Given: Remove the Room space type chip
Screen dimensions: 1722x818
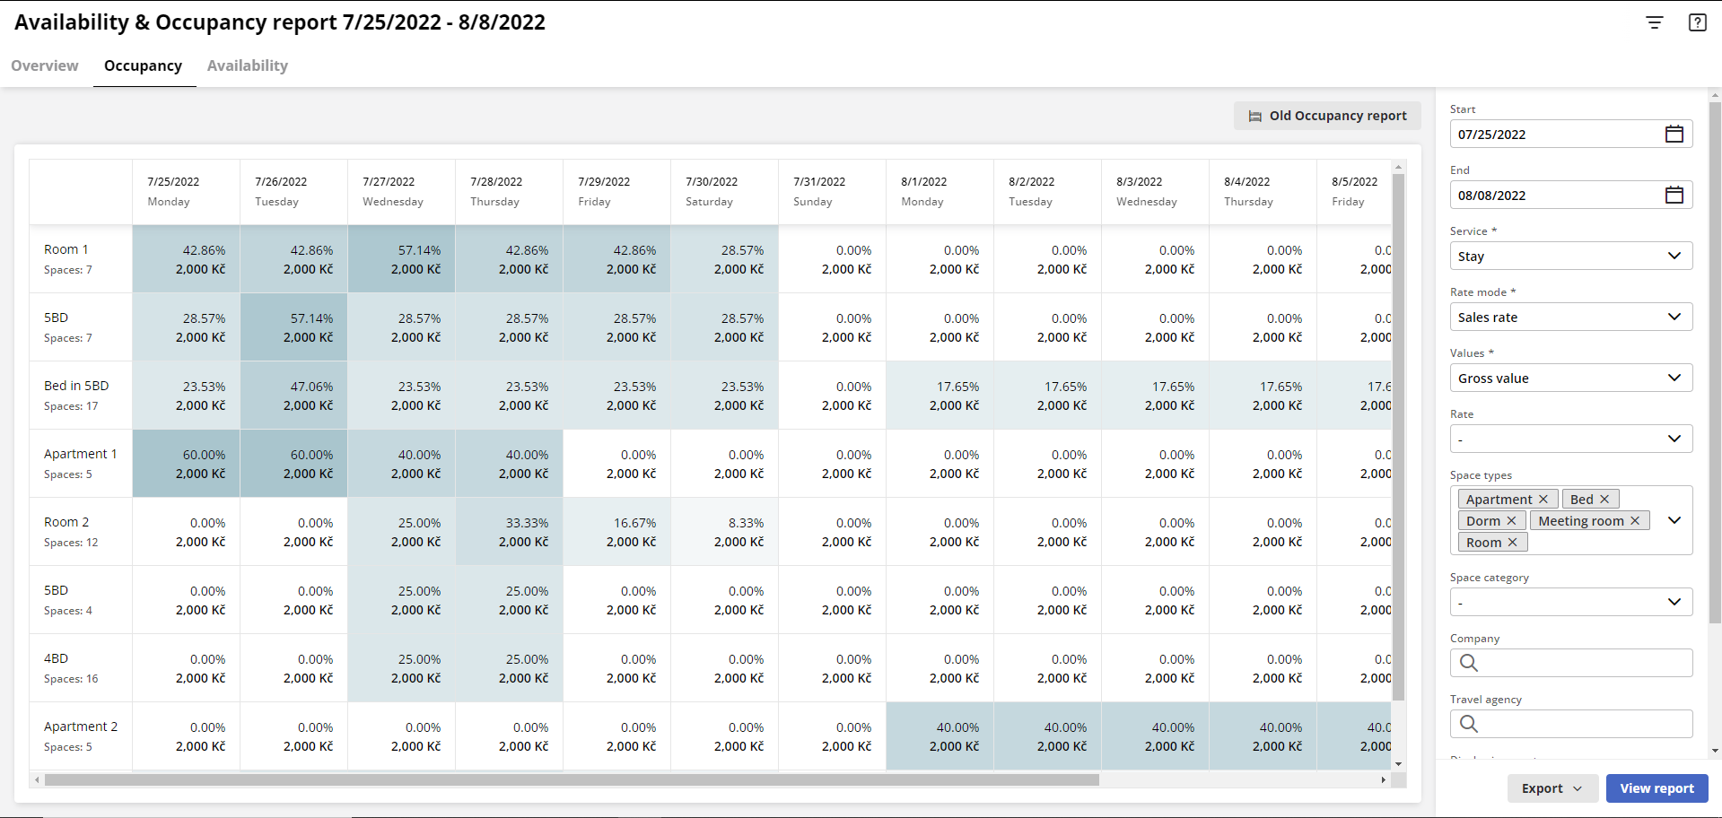Looking at the screenshot, I should [x=1514, y=542].
